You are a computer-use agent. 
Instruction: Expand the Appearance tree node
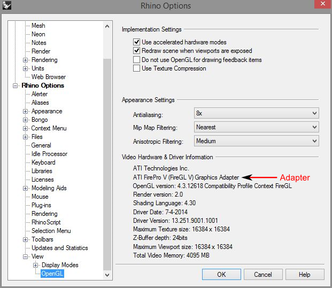click(25, 111)
